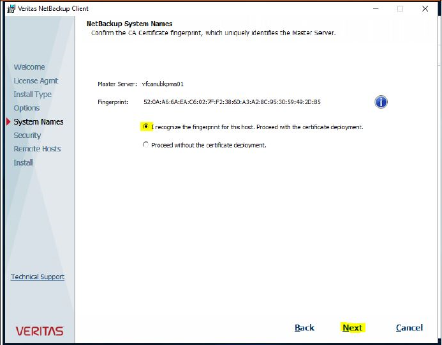Click the System Names current step

click(39, 121)
